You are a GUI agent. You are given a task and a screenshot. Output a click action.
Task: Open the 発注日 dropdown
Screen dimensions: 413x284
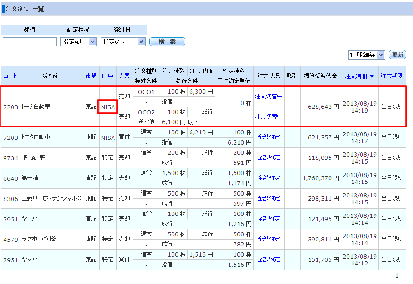click(123, 42)
